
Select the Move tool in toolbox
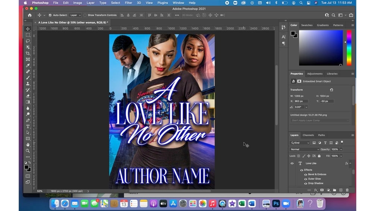(28, 29)
